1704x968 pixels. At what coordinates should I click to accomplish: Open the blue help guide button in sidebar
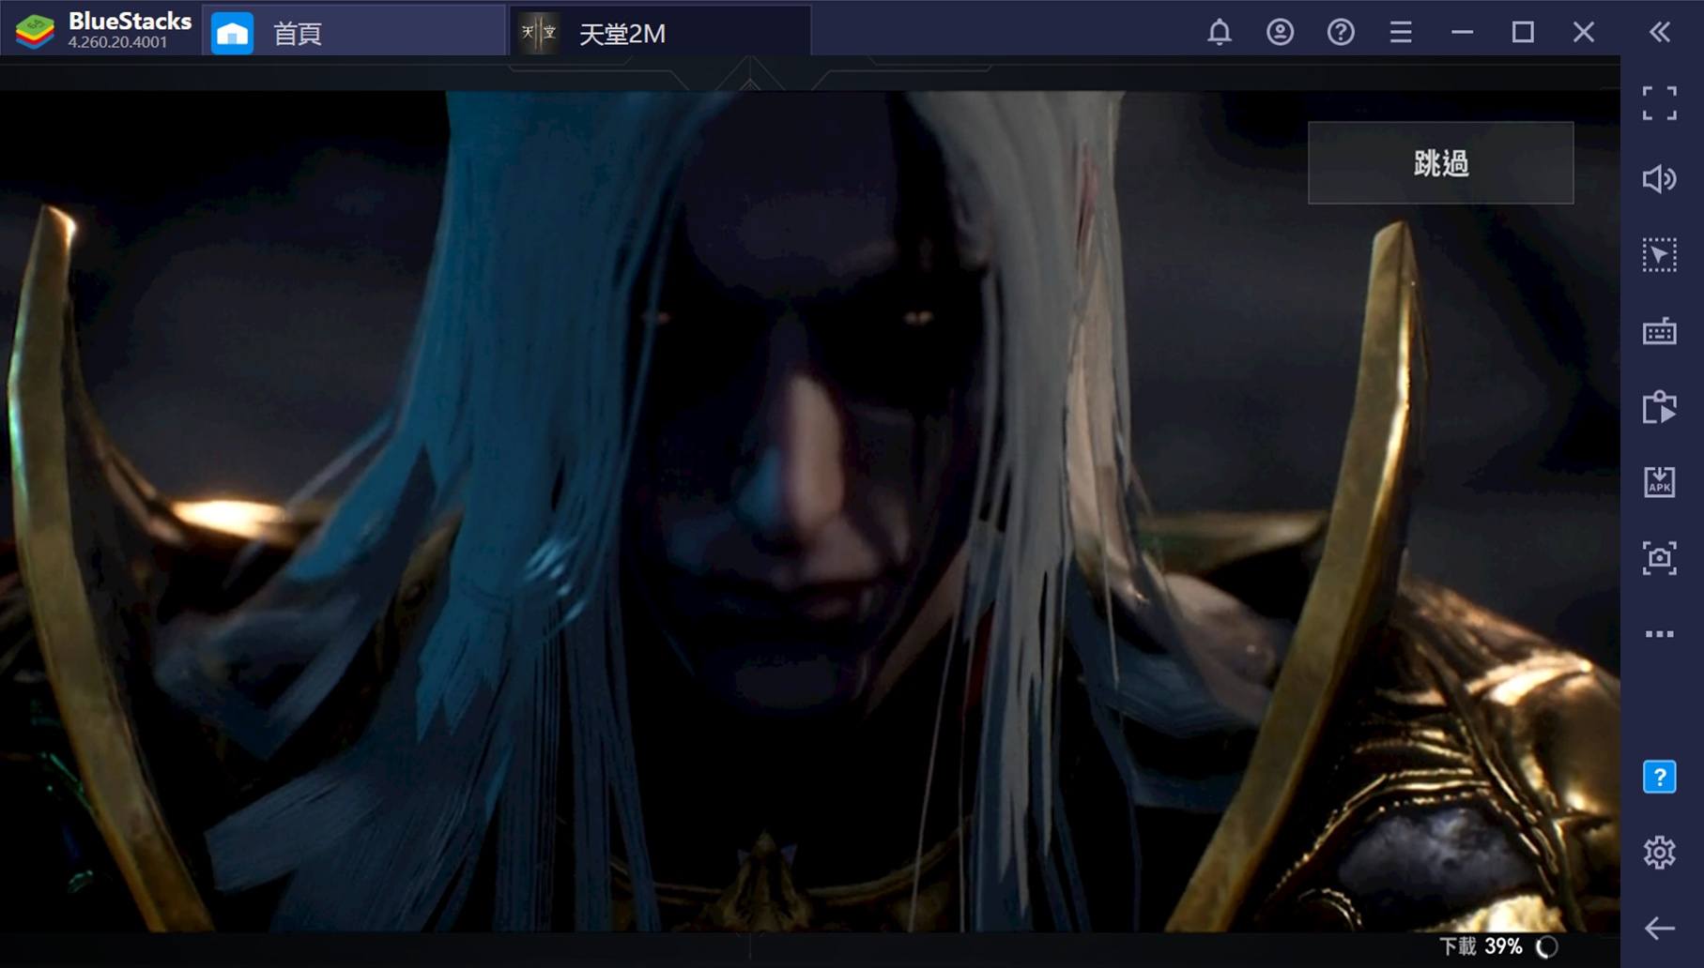point(1660,777)
